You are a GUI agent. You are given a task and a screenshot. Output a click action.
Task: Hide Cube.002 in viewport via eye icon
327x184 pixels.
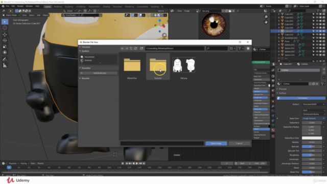pos(317,14)
